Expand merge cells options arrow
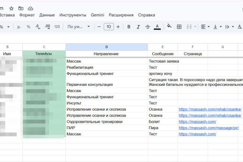The height and width of the screenshot is (162, 243). pos(195,27)
